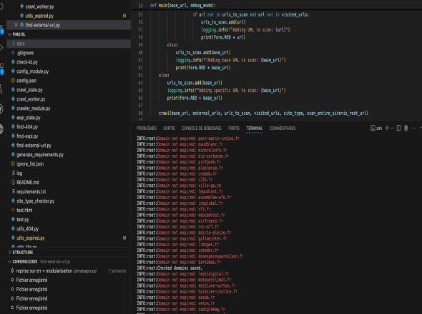Click Python icon of expi_state.py
422x314 pixels.
[13, 118]
